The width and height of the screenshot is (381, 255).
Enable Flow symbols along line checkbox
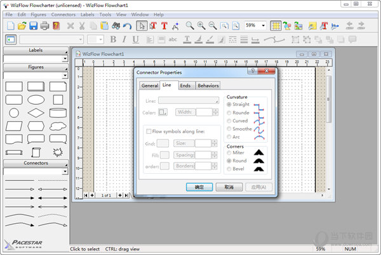click(149, 131)
